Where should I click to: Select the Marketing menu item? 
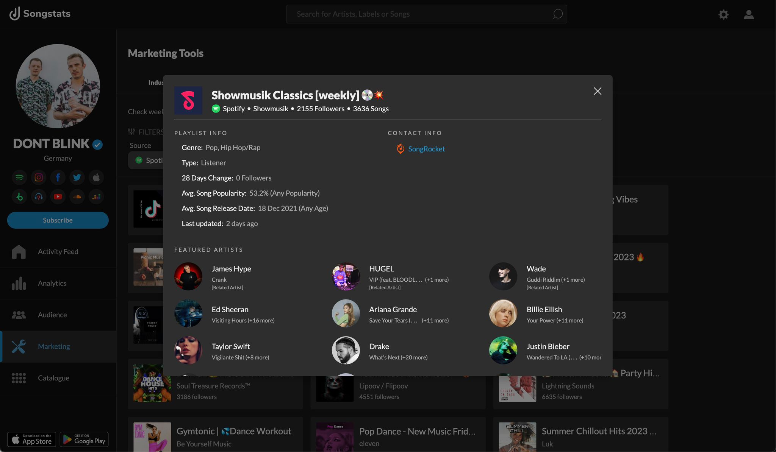click(58, 346)
